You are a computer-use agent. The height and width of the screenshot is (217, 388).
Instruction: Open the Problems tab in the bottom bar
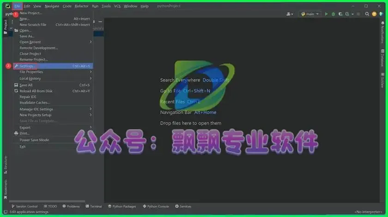[x=71, y=206]
